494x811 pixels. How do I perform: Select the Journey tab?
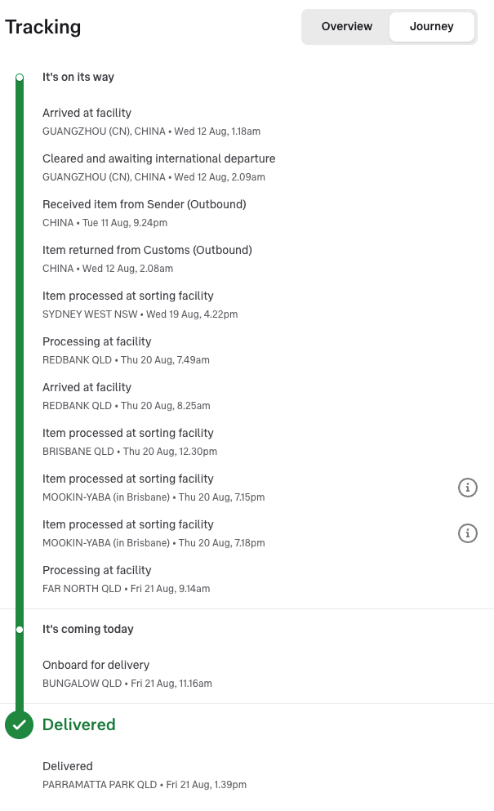(431, 26)
